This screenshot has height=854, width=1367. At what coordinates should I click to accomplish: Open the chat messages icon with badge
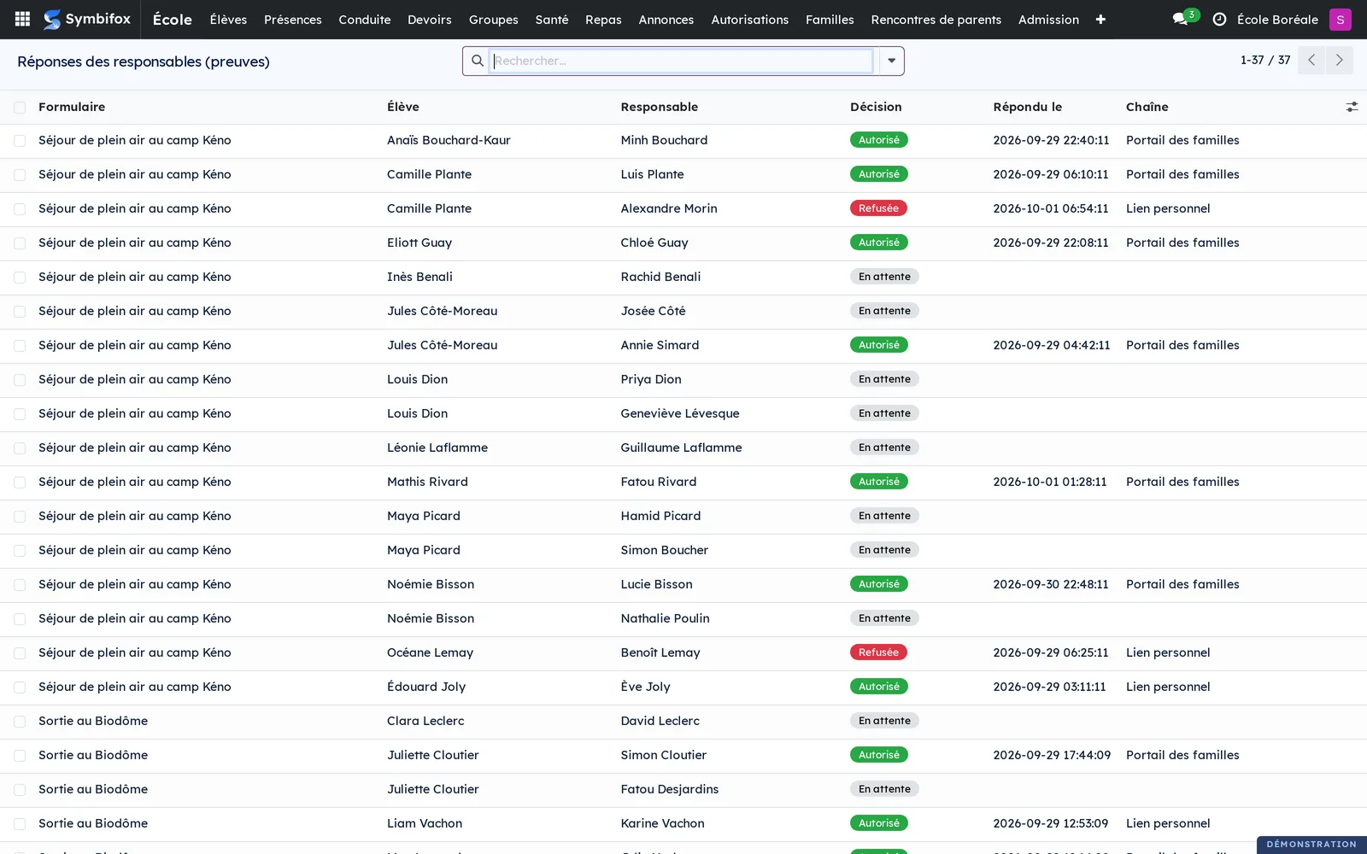point(1184,19)
